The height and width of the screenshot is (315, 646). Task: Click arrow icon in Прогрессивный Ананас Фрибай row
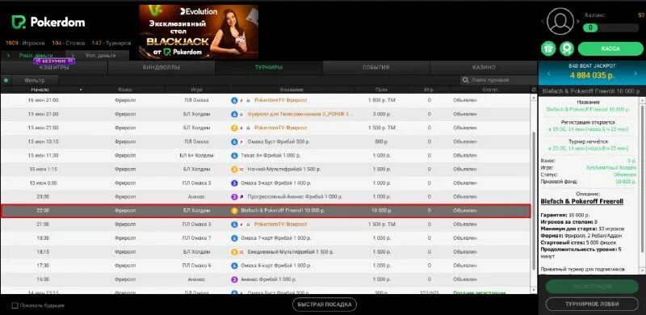pyautogui.click(x=241, y=197)
